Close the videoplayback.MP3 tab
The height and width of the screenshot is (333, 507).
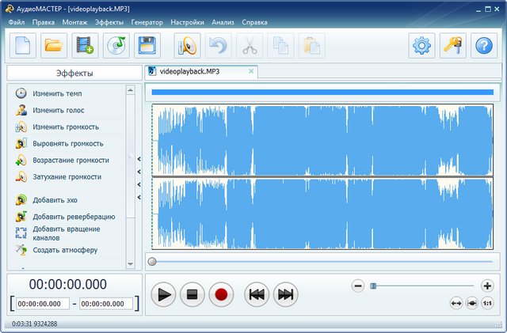[252, 71]
